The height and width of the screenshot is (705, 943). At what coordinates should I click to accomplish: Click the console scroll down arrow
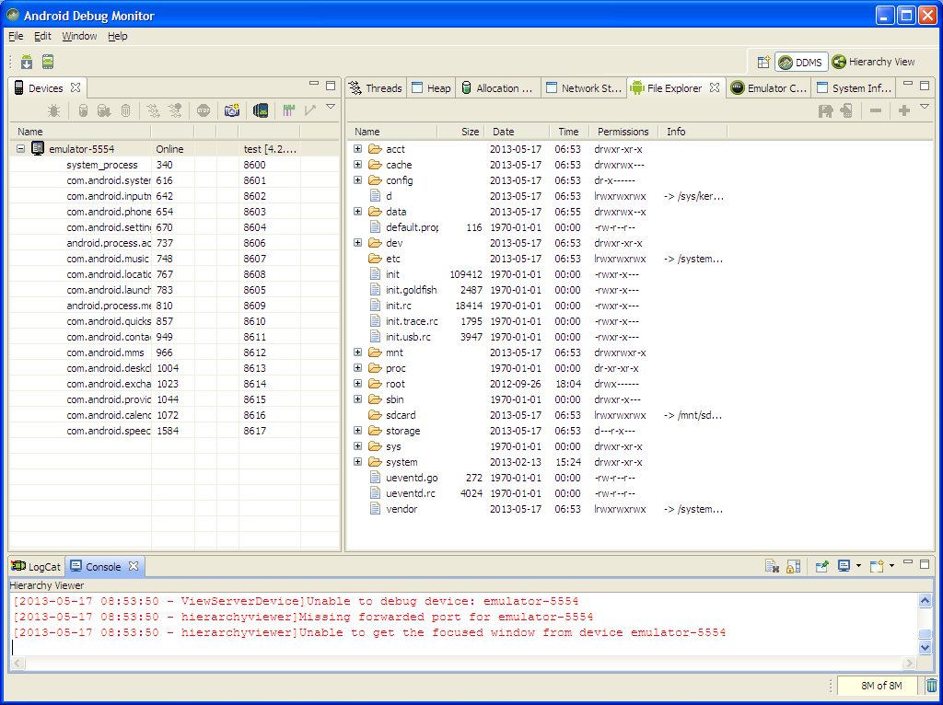[925, 647]
